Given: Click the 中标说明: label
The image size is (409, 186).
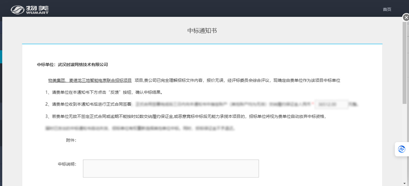Looking at the screenshot, I should pyautogui.click(x=67, y=164).
